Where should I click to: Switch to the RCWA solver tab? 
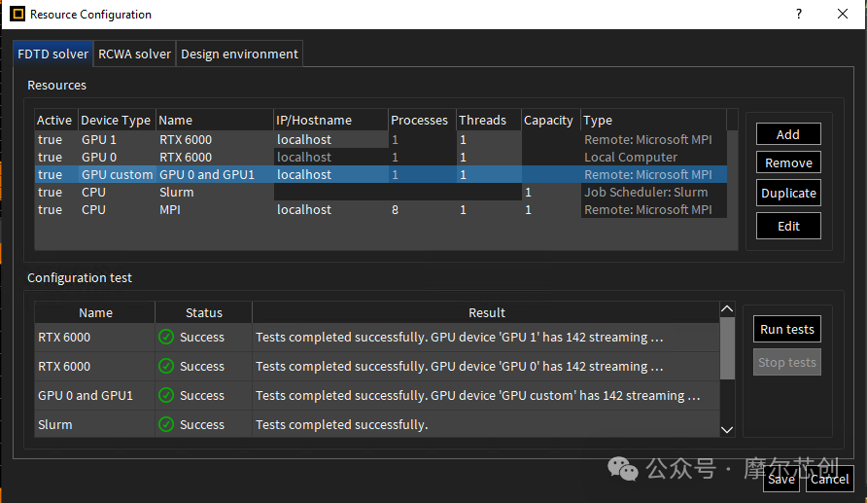(x=134, y=54)
